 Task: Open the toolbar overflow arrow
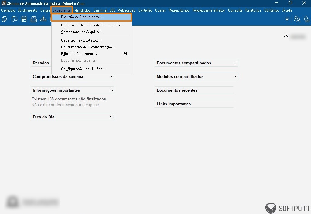(287, 19)
